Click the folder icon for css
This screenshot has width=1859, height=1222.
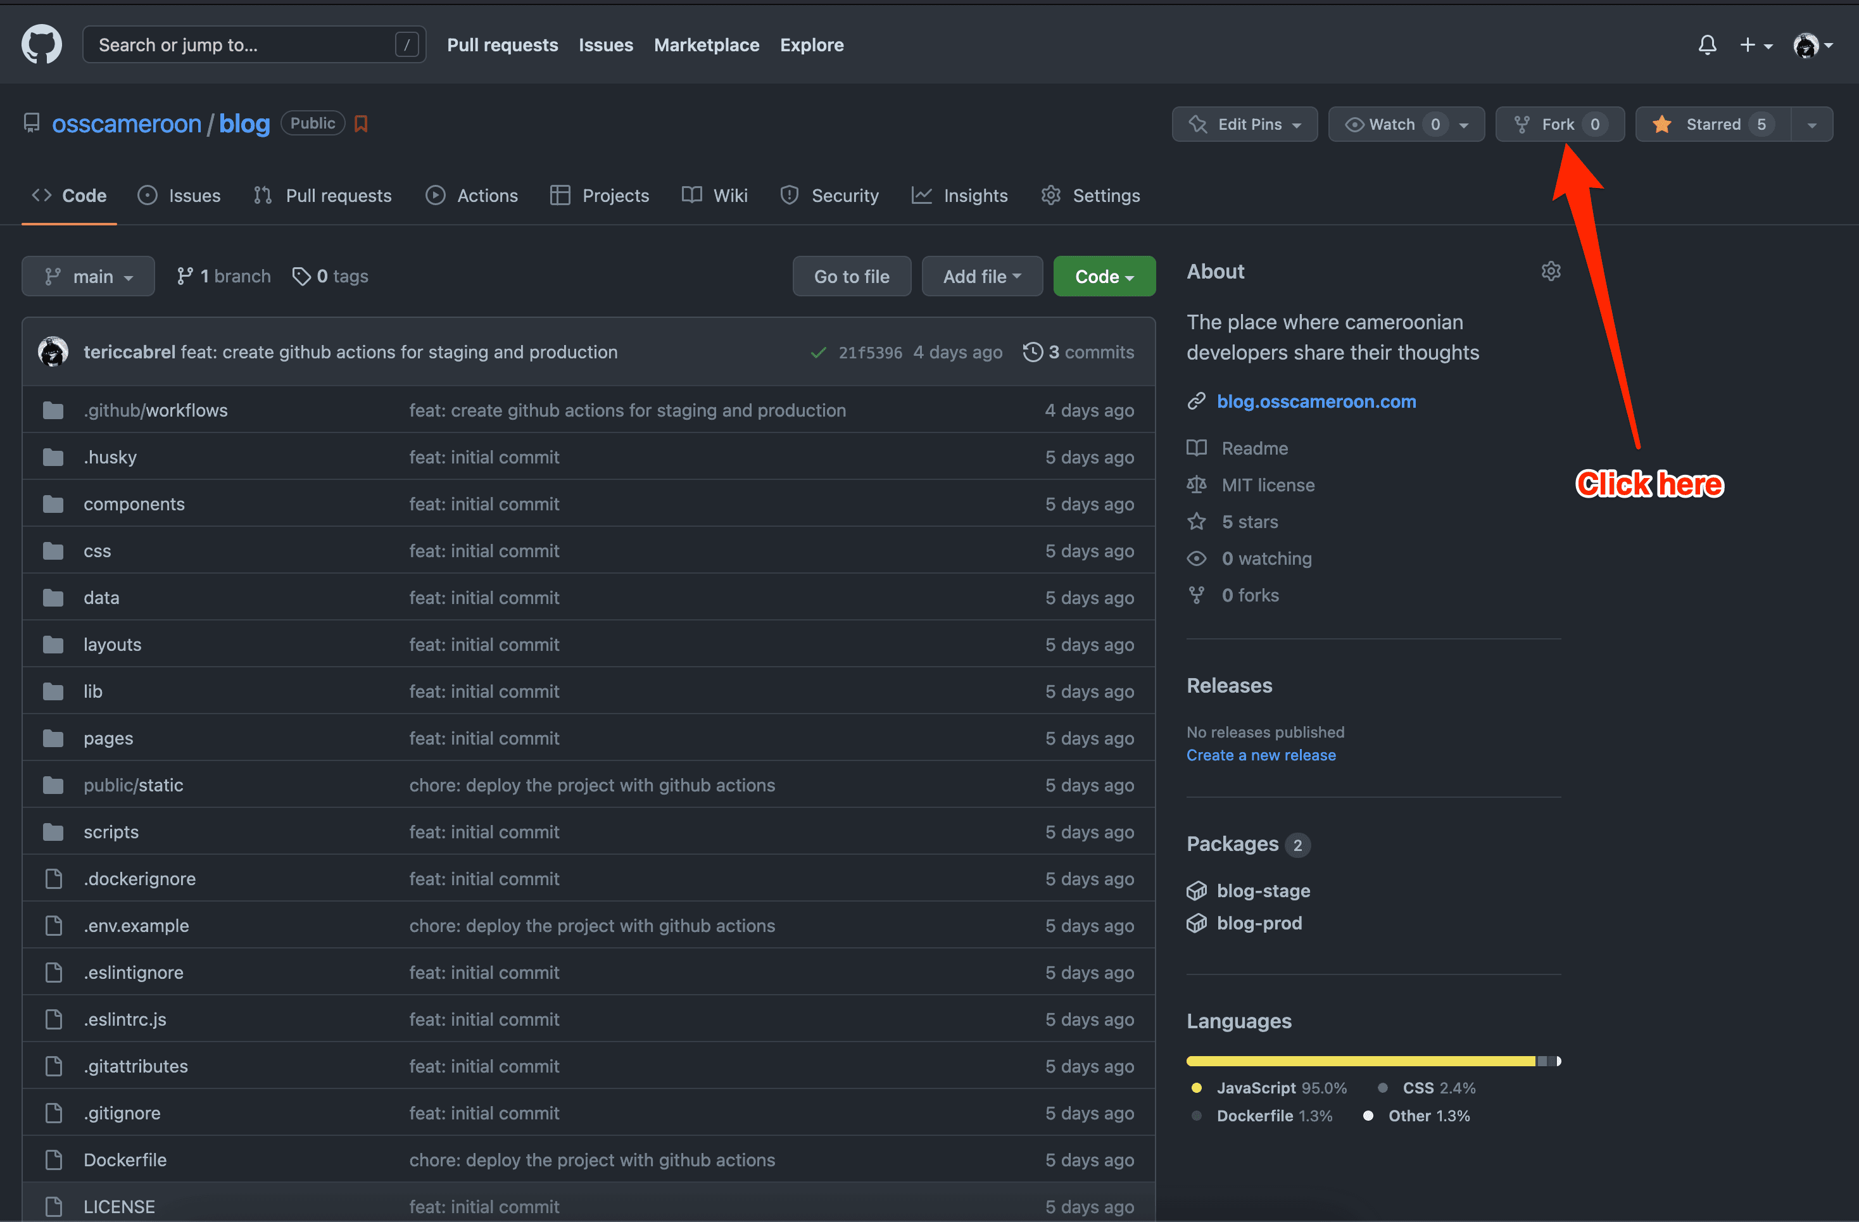pos(53,550)
